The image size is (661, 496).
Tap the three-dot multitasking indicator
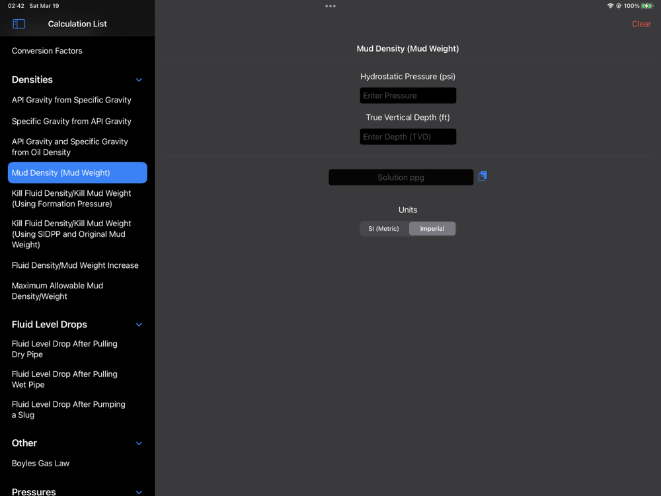(330, 6)
